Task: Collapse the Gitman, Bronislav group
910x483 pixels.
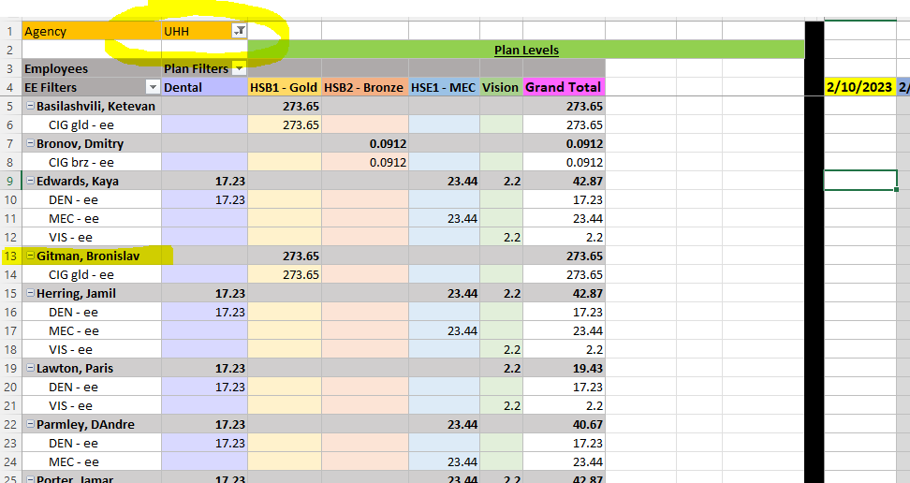Action: pos(30,256)
